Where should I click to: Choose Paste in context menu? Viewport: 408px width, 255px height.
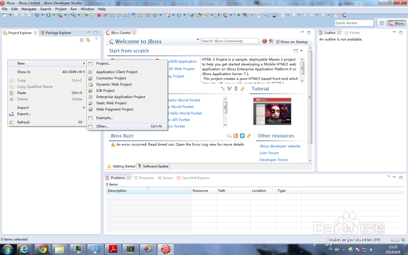(x=47, y=93)
